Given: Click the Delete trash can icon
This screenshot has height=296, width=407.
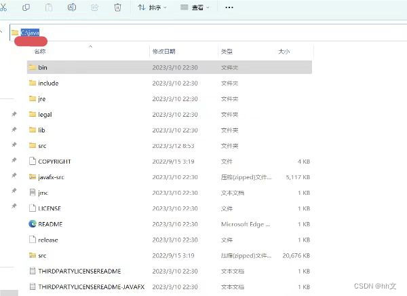Looking at the screenshot, I should [x=117, y=7].
